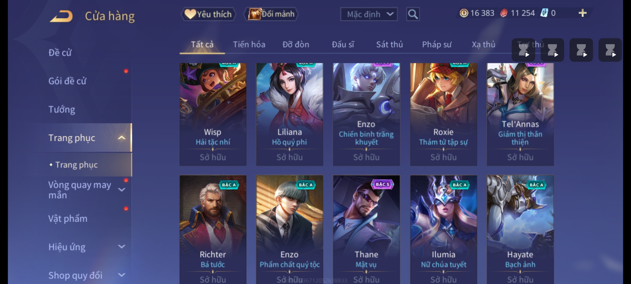Screen dimensions: 631x284
Task: Click the first hourglass loading icon
Action: (523, 50)
